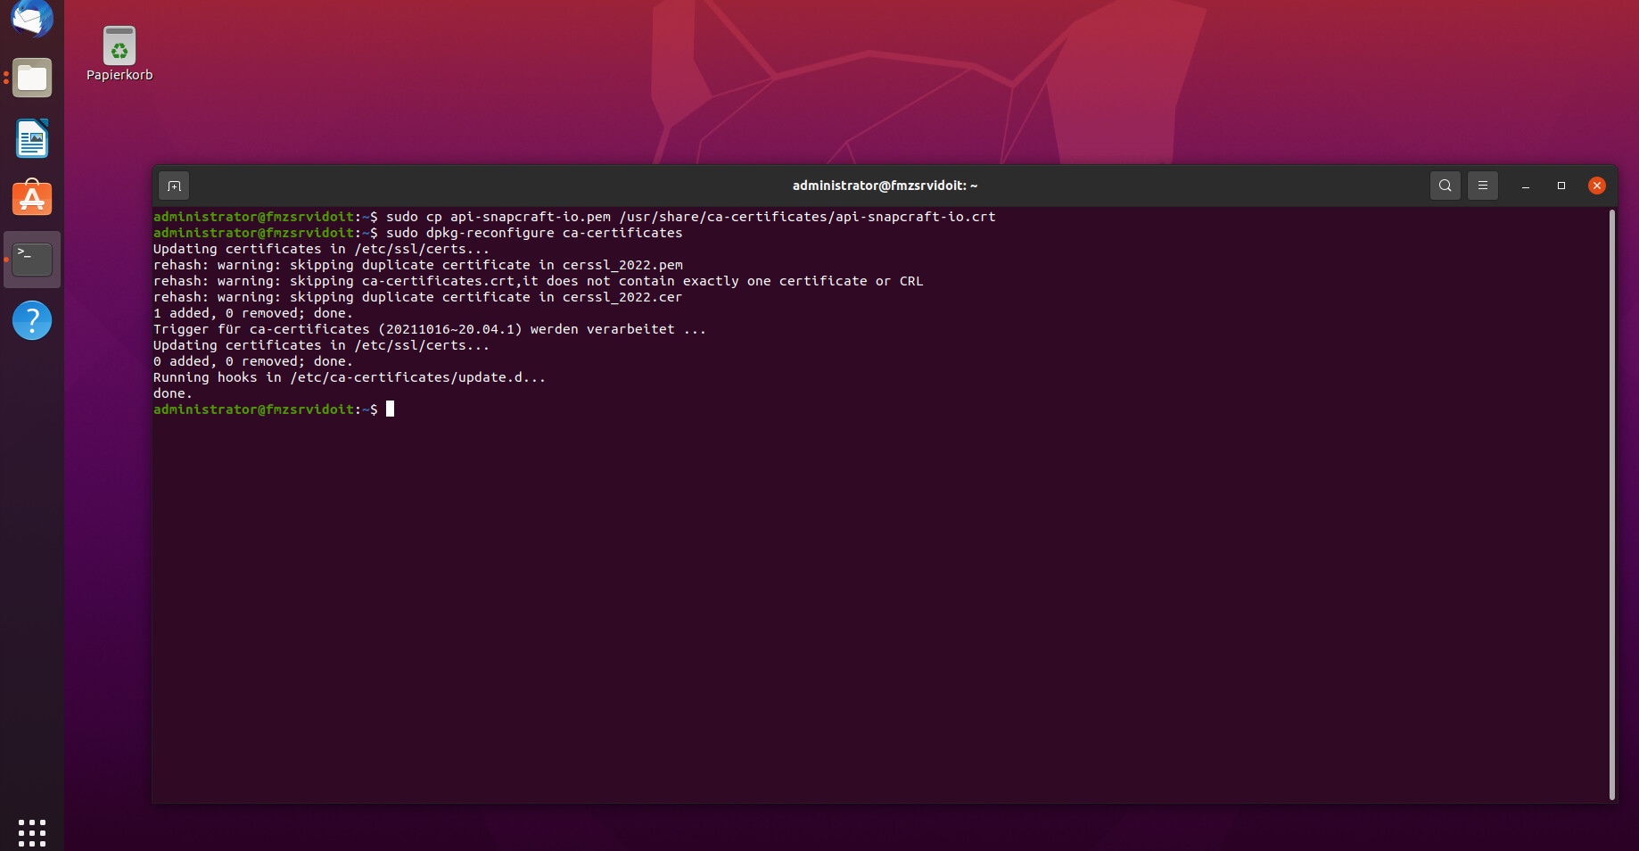Screen dimensions: 1639x851
Task: Select the Terminal icon in dock
Action: click(32, 260)
